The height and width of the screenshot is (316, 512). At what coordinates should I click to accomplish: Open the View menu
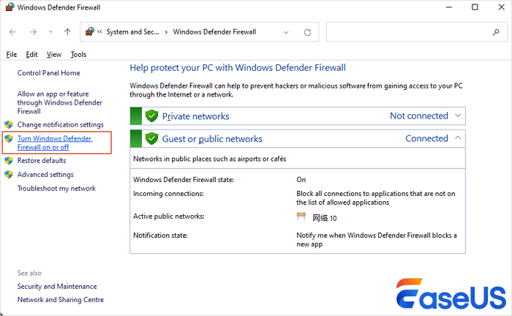54,54
